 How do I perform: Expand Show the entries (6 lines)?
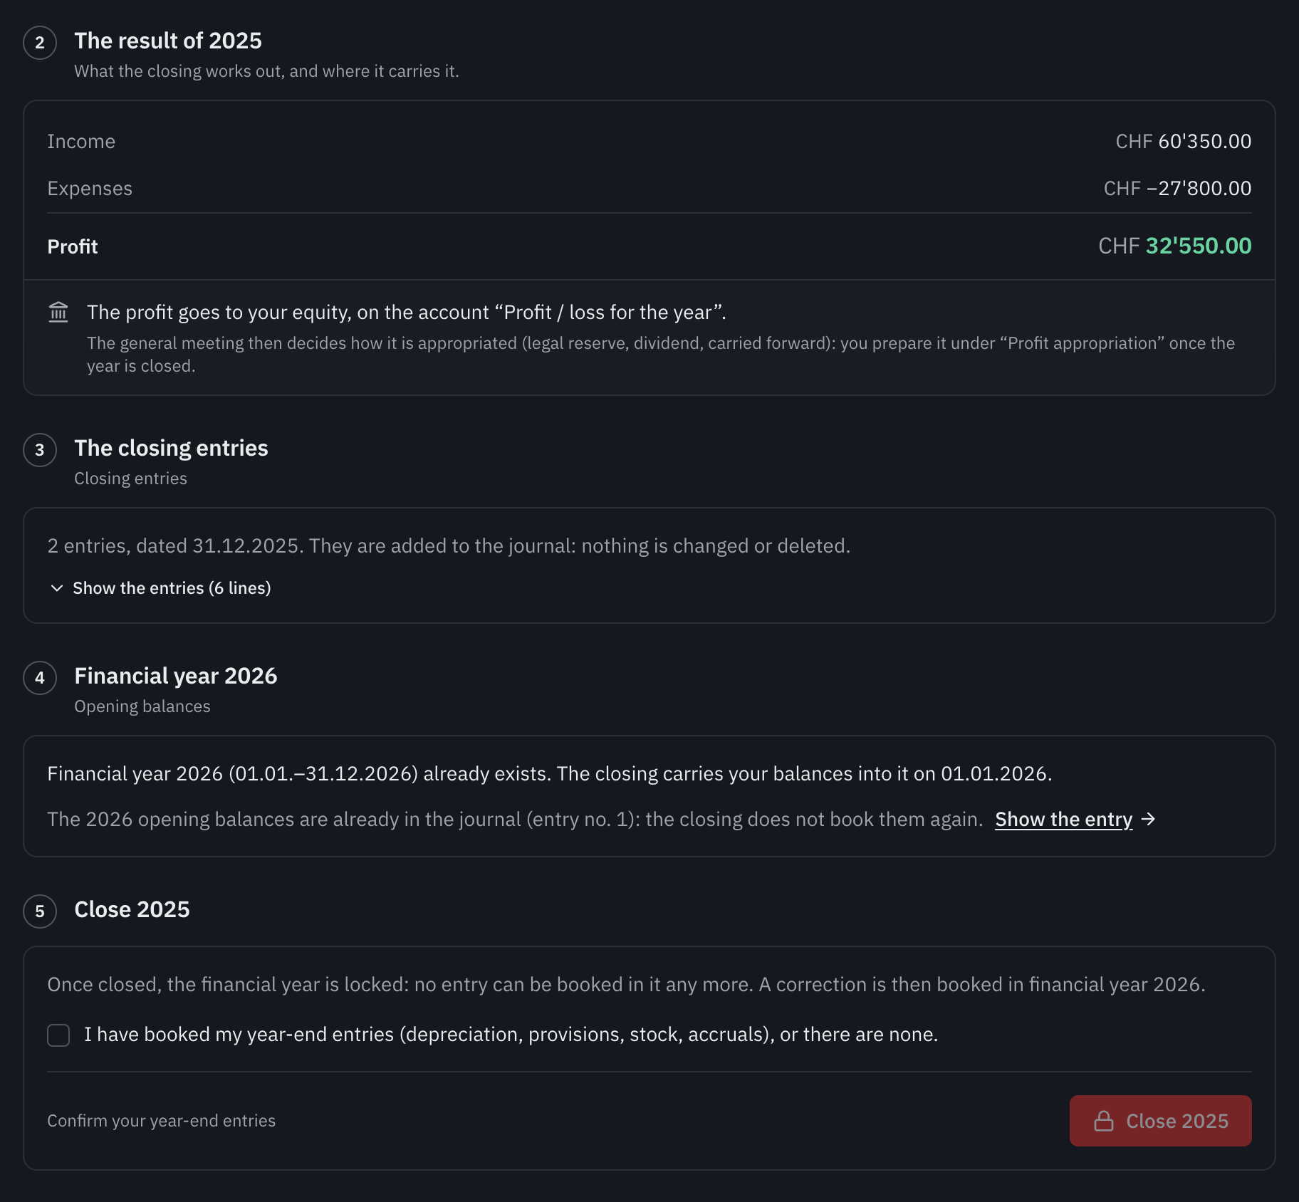160,588
